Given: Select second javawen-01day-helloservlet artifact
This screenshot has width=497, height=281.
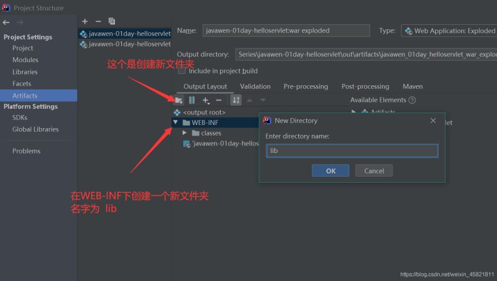Looking at the screenshot, I should [x=125, y=44].
